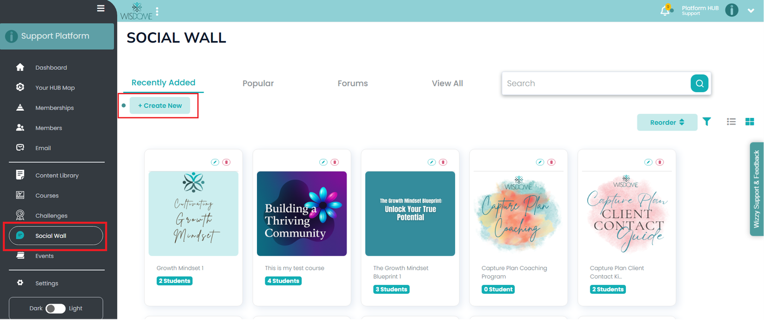The image size is (764, 332).
Task: Click the Platform HUB Support user label
Action: tap(700, 10)
